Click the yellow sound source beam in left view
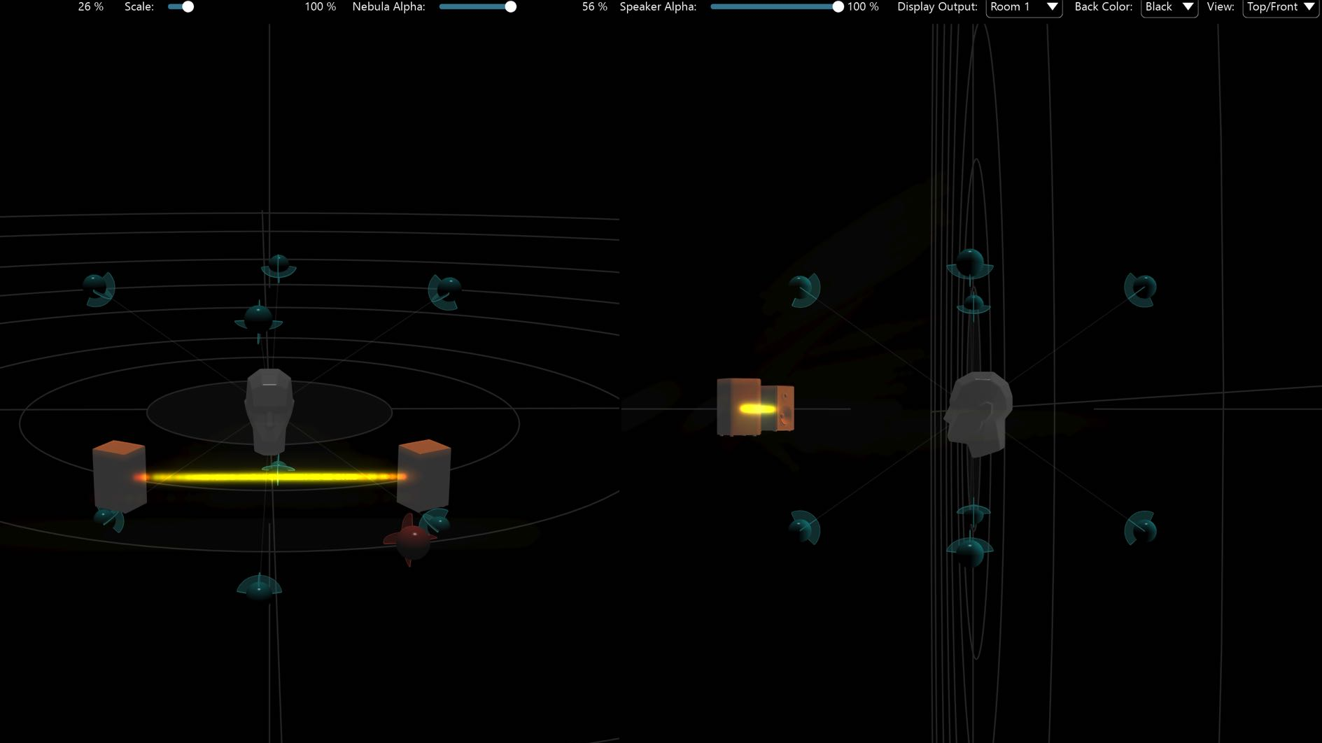This screenshot has height=743, width=1322. pos(273,477)
